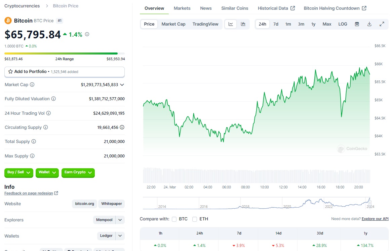This screenshot has height=251, width=390.
Task: Switch chart to Market Cap view
Action: [173, 24]
